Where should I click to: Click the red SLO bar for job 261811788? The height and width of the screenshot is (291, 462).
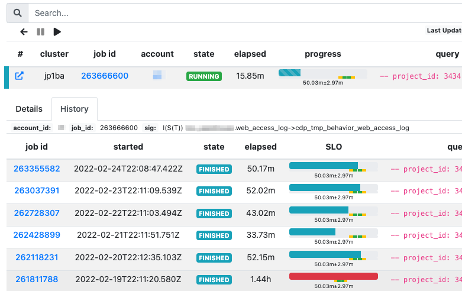click(333, 276)
